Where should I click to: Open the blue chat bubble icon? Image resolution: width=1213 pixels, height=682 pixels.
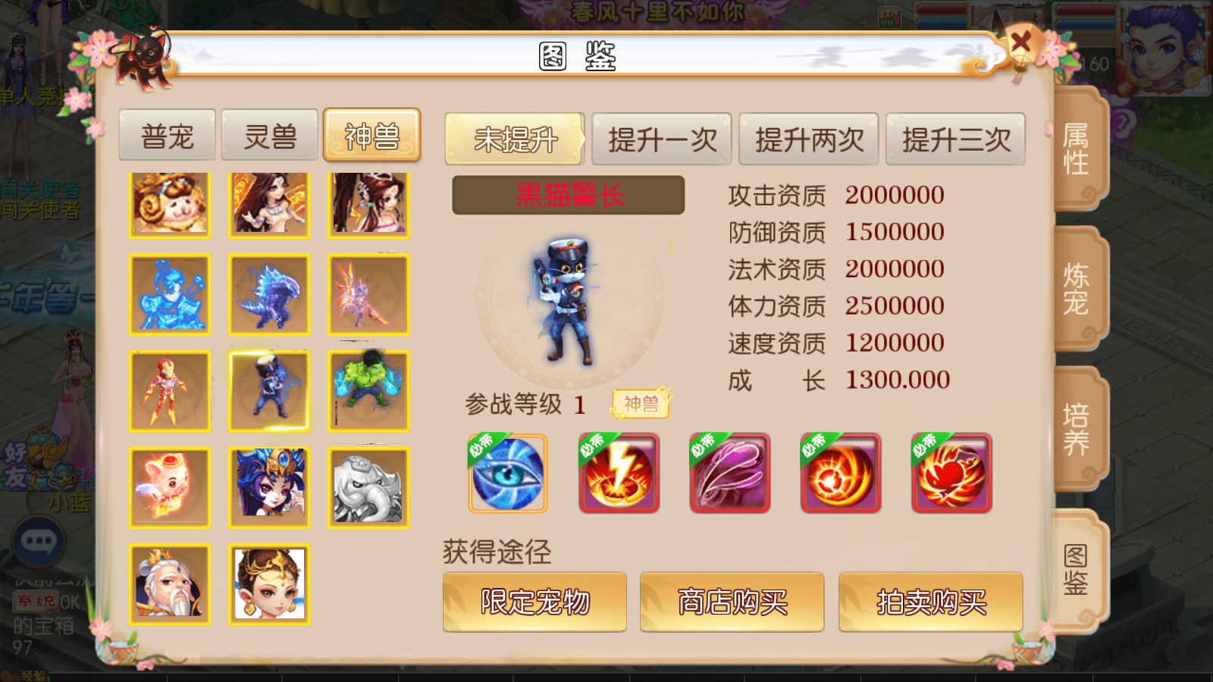click(39, 542)
